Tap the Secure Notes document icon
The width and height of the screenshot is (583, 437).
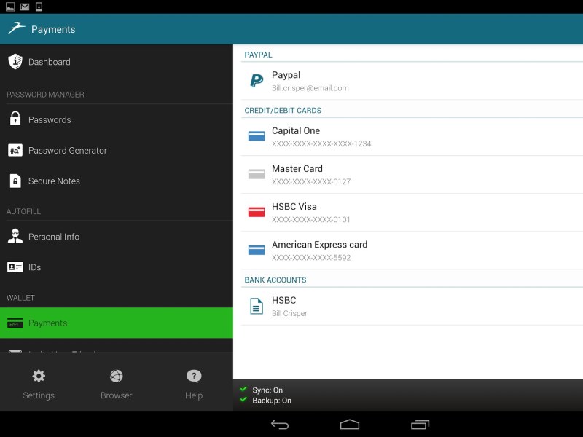15,181
